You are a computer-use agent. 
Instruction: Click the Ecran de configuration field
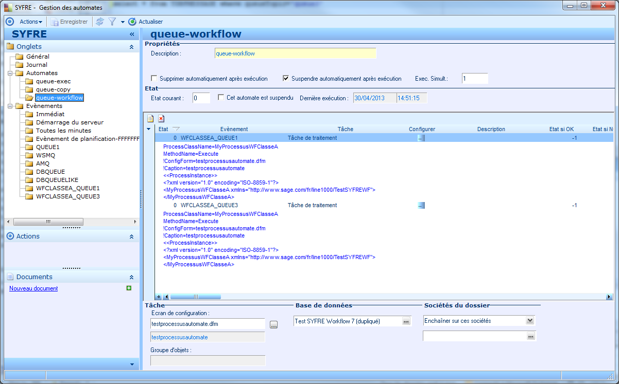tap(208, 323)
